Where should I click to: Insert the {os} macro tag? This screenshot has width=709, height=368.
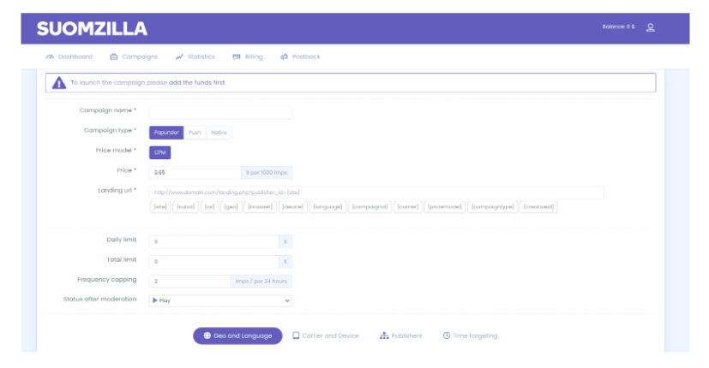pos(209,207)
